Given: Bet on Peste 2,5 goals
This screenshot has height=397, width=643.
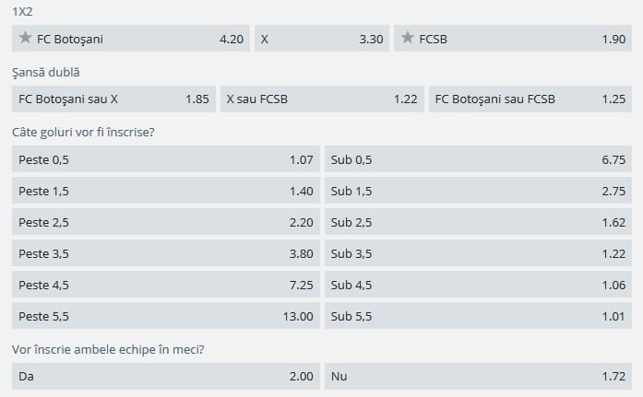Looking at the screenshot, I should 165,222.
